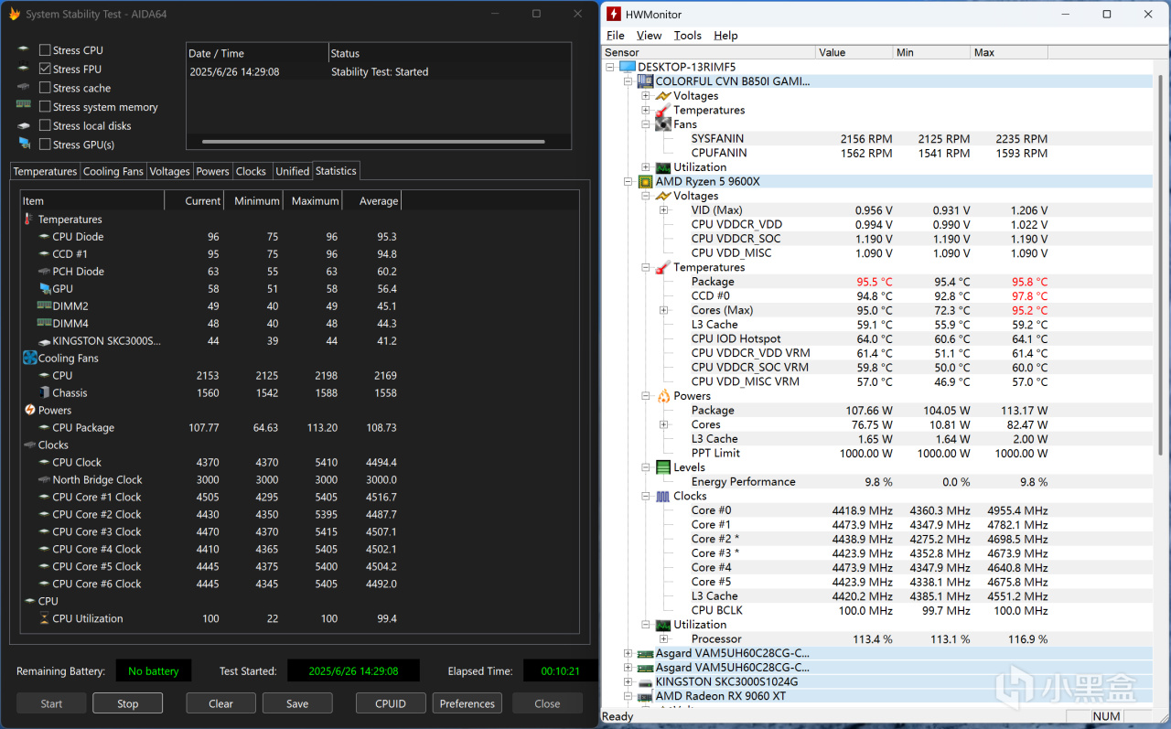Screen dimensions: 1171x729
Task: Open the Tools menu in HWMonitor
Action: (687, 36)
